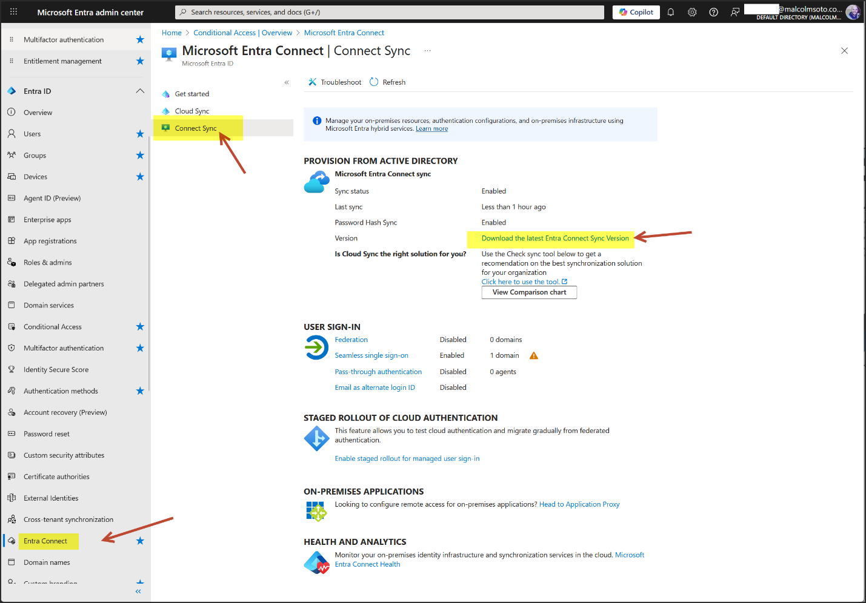This screenshot has width=866, height=603.
Task: Open the settings gear icon
Action: coord(692,12)
